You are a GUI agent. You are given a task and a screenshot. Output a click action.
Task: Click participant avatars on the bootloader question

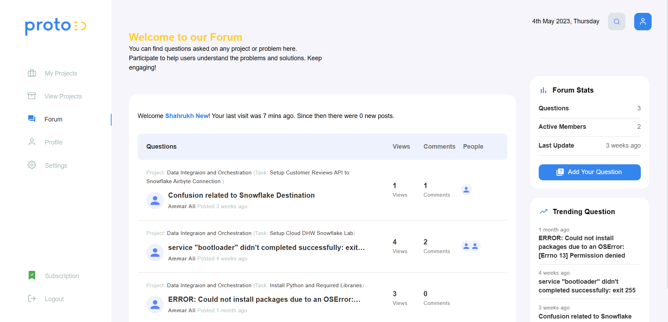[x=470, y=246]
